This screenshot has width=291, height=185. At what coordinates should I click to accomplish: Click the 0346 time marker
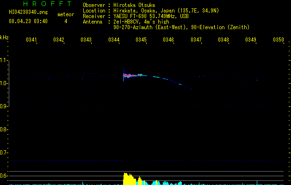(168, 40)
